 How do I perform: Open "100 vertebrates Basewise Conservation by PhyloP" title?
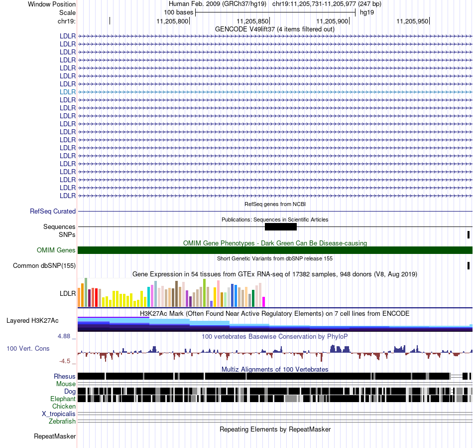point(274,336)
